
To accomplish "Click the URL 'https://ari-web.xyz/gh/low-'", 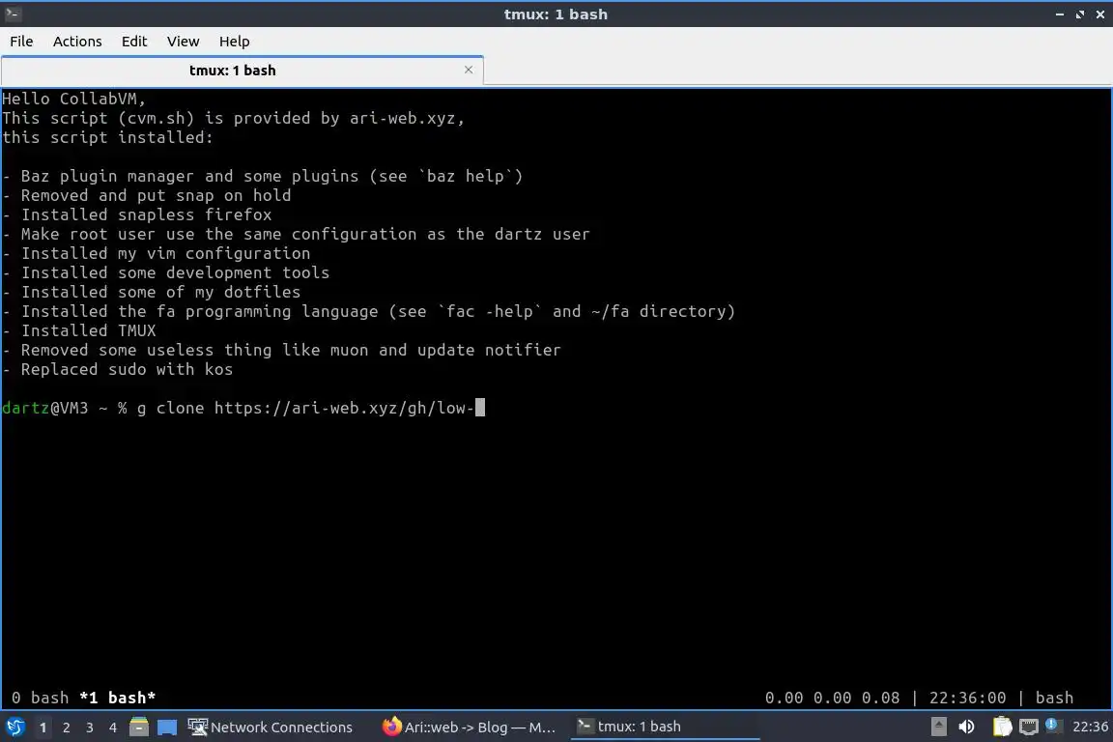I will point(344,409).
